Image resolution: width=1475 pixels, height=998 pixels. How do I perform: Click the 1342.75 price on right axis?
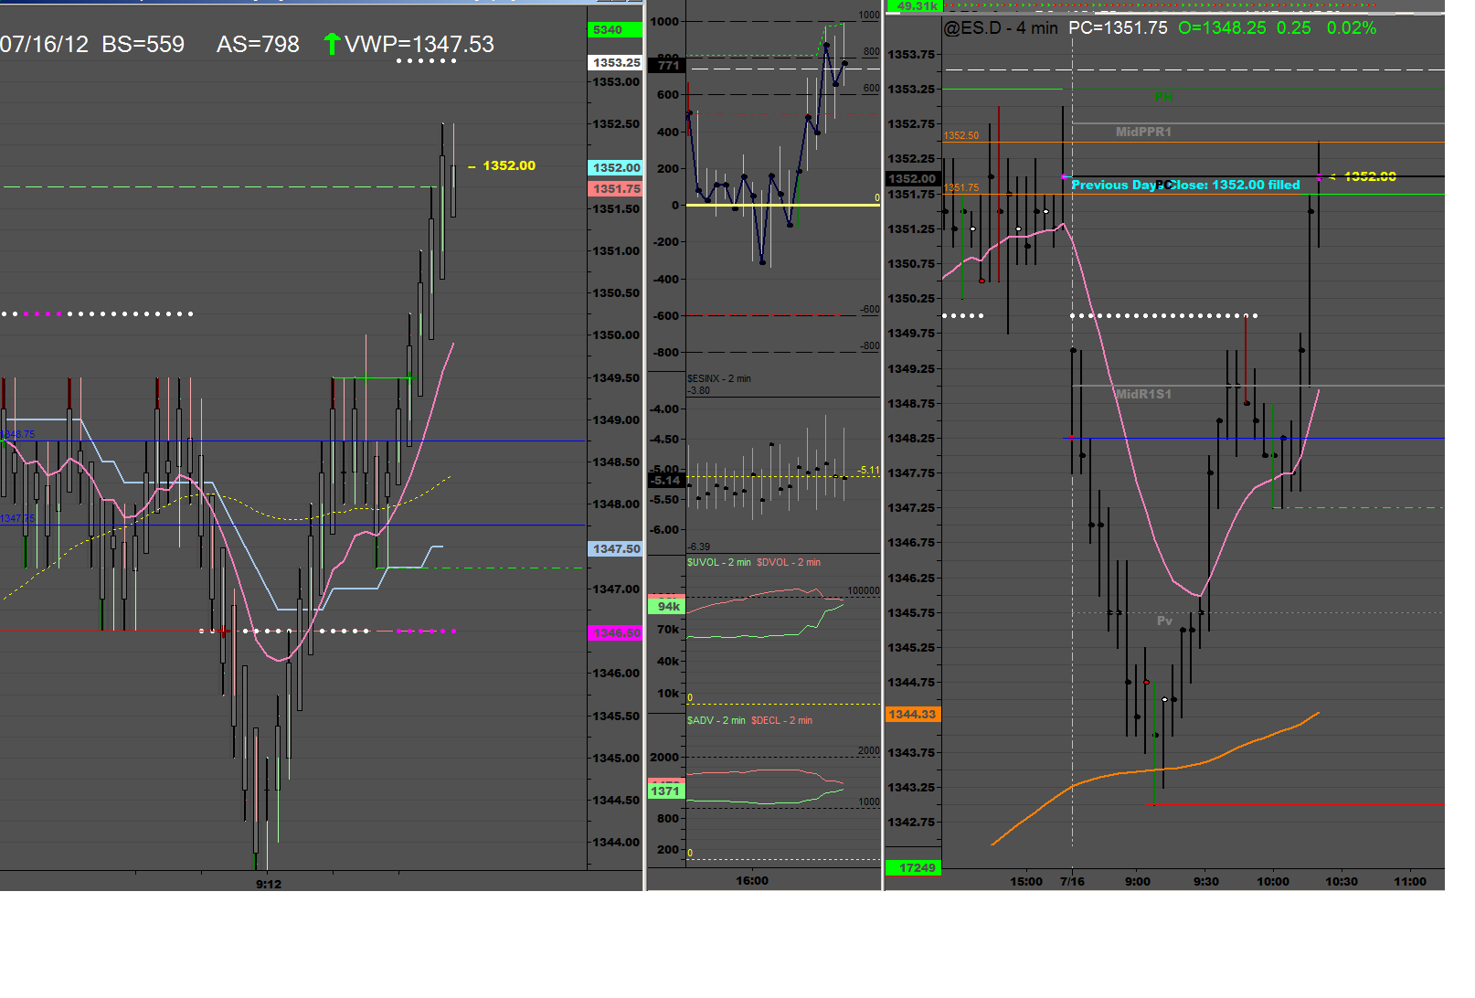pyautogui.click(x=912, y=823)
